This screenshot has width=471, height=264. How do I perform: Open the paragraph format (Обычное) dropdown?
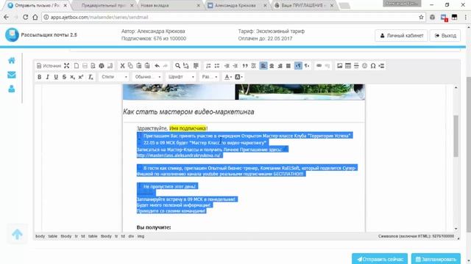pyautogui.click(x=147, y=77)
